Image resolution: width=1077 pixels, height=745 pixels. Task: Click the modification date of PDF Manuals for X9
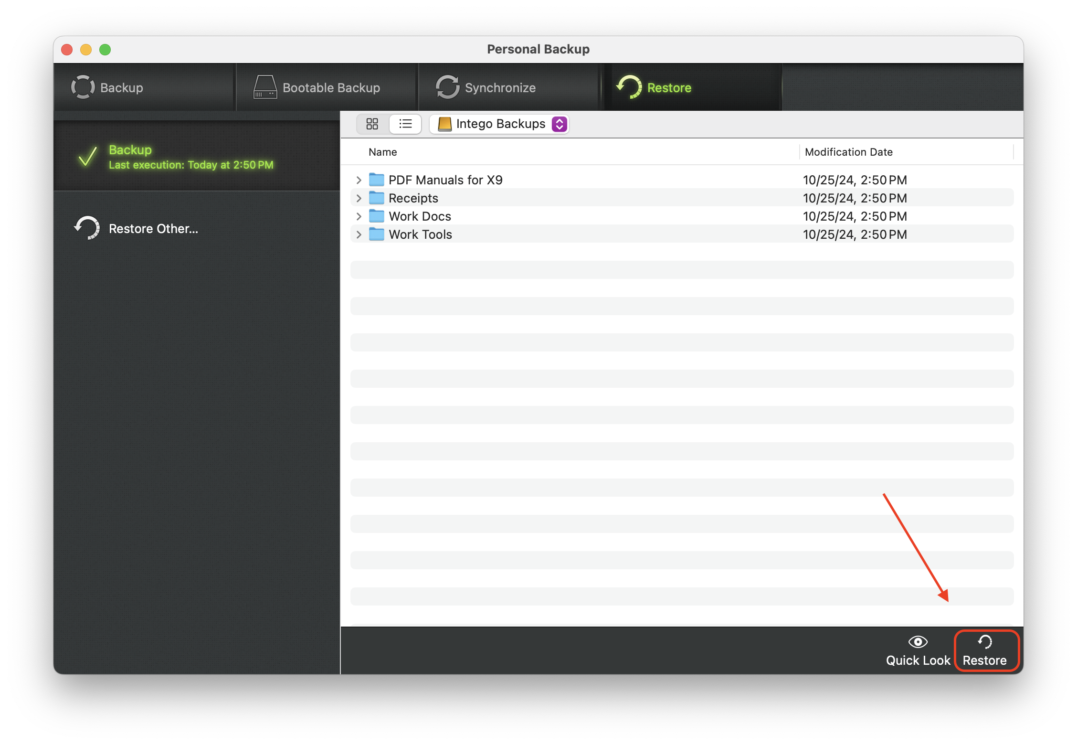[x=855, y=180]
